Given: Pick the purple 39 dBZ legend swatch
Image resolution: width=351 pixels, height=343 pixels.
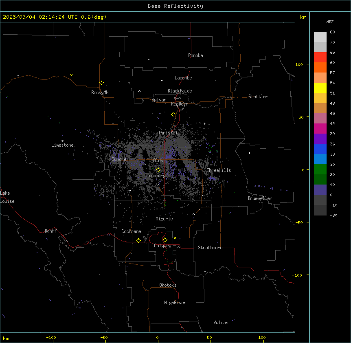Looking at the screenshot, I should (320, 139).
